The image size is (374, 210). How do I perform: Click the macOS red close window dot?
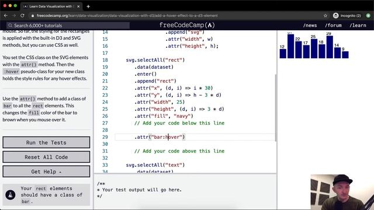[5, 5]
